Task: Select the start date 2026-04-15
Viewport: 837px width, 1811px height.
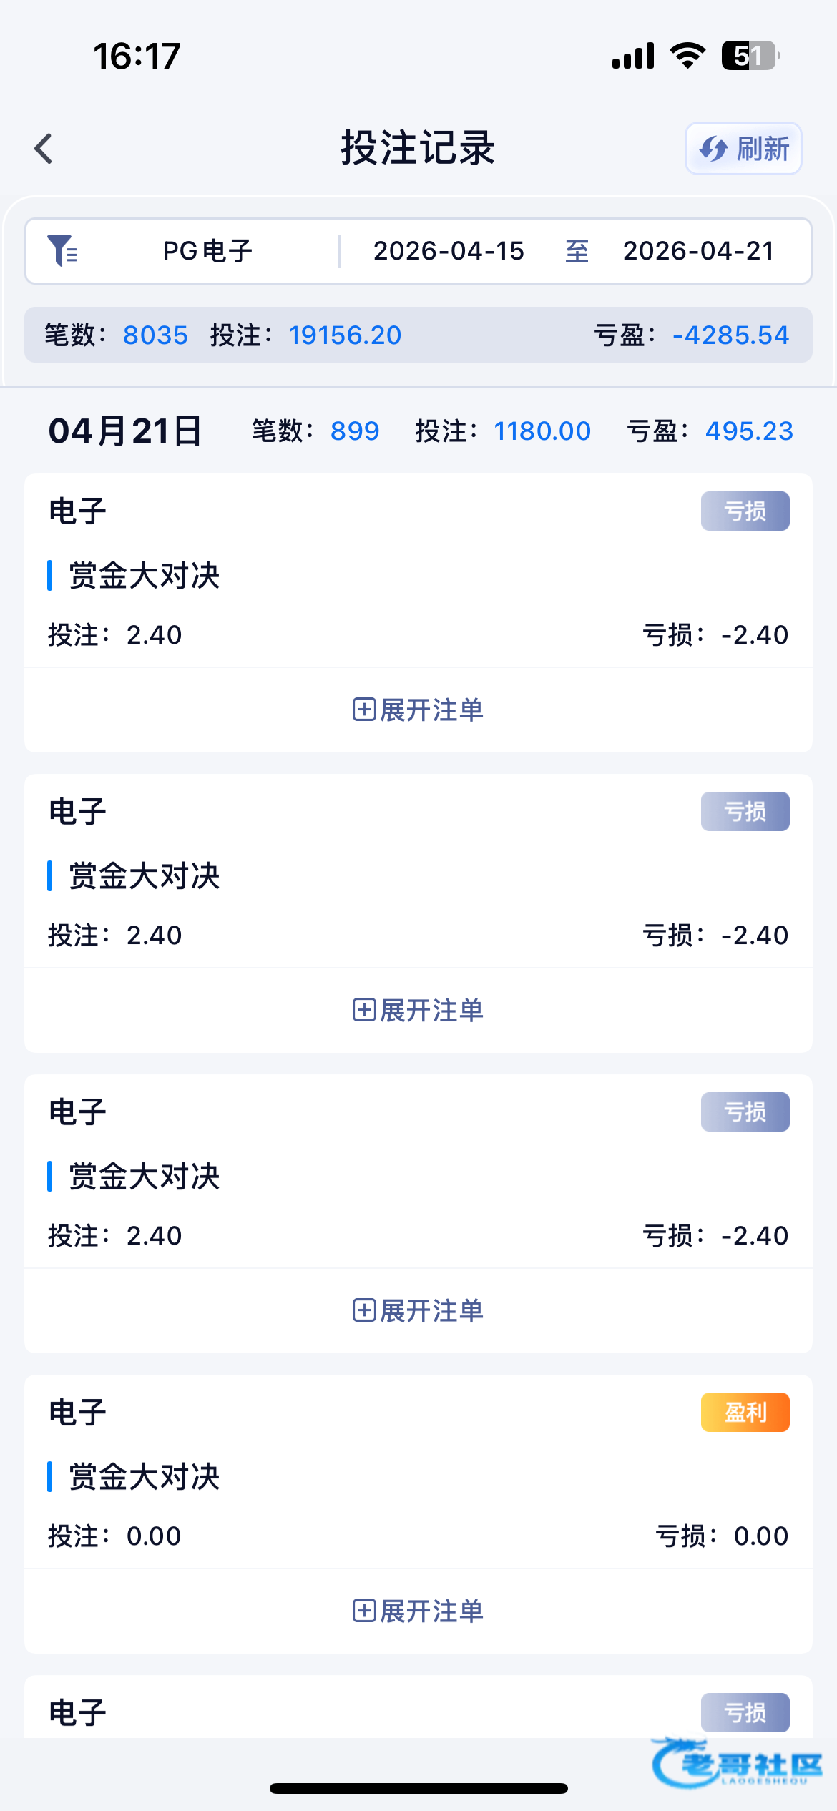Action: pyautogui.click(x=449, y=251)
